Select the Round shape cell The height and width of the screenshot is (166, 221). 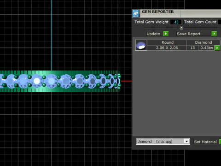point(167,42)
